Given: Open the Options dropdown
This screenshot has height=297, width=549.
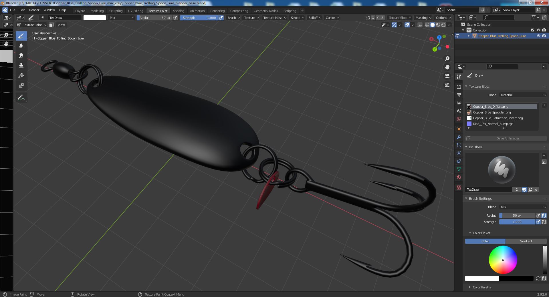Looking at the screenshot, I should (443, 18).
